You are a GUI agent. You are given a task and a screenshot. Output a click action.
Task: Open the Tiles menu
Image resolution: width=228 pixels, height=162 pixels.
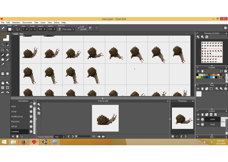point(36,23)
